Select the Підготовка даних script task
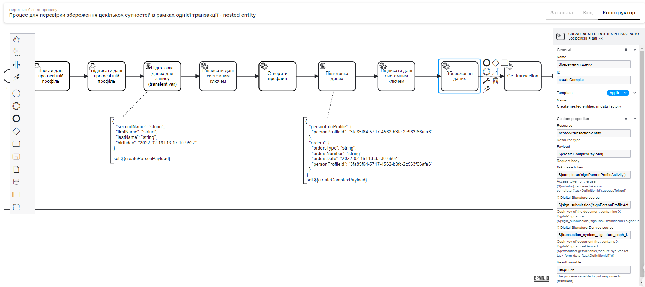Image resolution: width=645 pixels, height=287 pixels. pos(337,76)
